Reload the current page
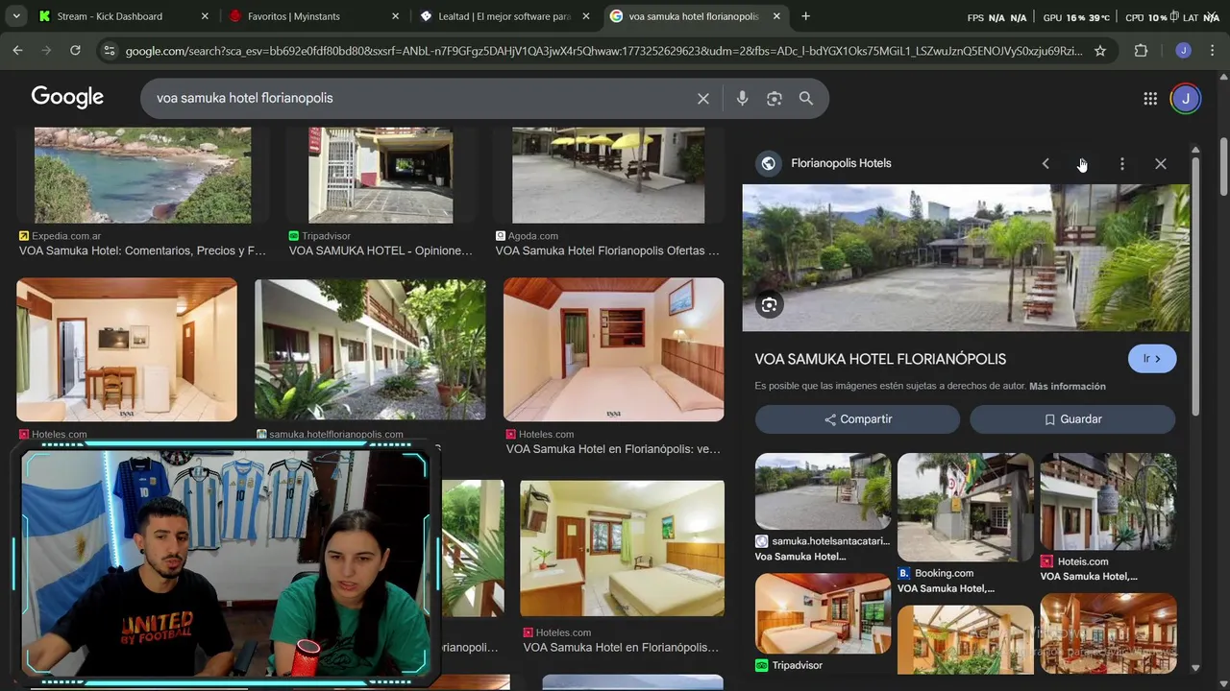This screenshot has width=1230, height=691. point(75,50)
